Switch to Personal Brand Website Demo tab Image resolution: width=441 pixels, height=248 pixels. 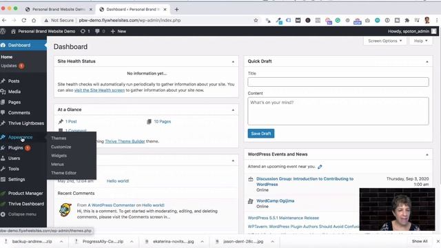[59, 9]
